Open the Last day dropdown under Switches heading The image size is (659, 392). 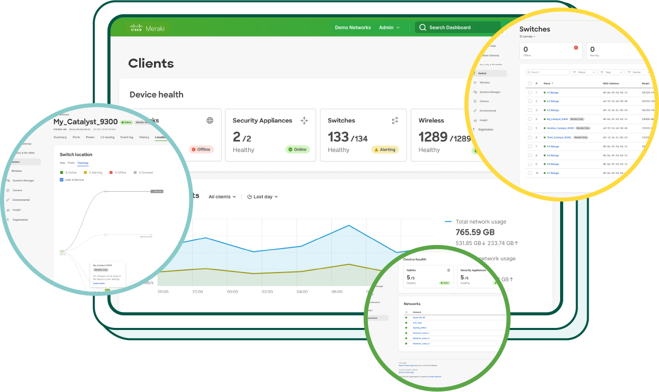tap(528, 37)
